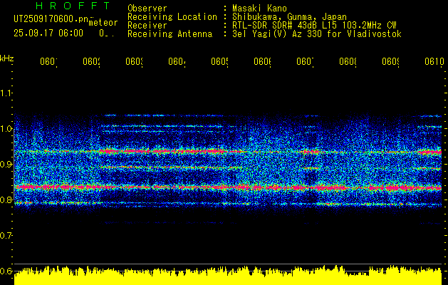Click the yellow signal level histogram
Screen dimensions: 448x285
228,275
